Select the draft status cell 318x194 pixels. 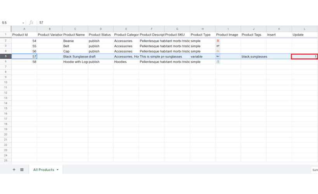coord(100,57)
